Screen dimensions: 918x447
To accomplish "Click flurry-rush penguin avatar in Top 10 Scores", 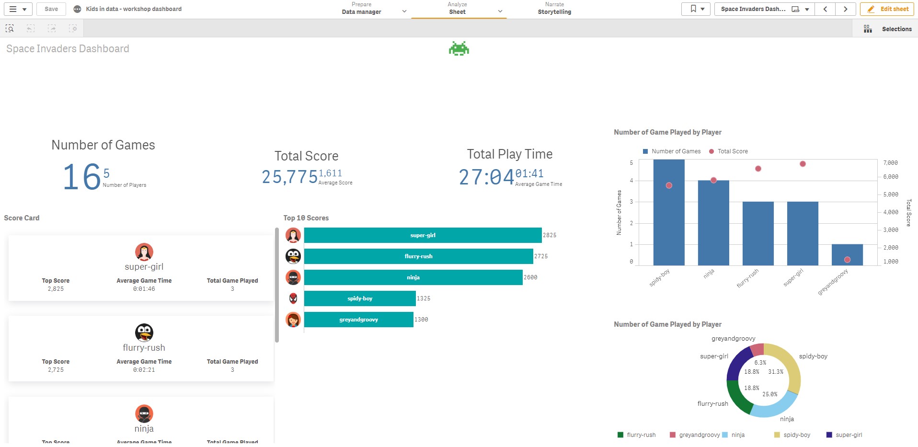I will [293, 256].
